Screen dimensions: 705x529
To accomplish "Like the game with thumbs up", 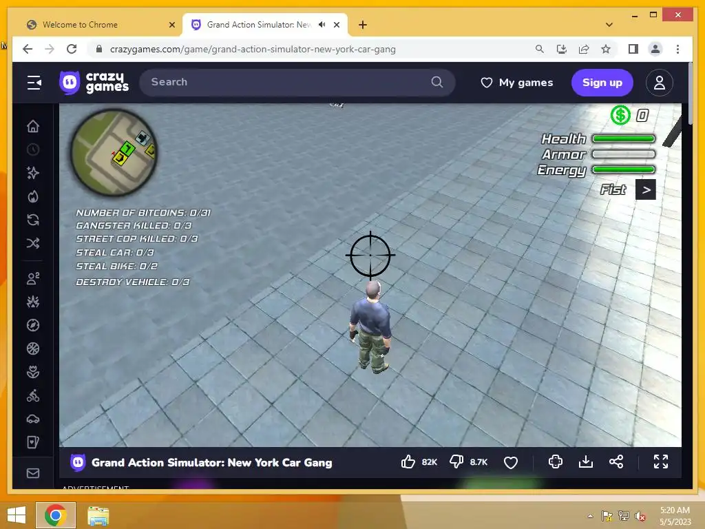I will tap(408, 462).
